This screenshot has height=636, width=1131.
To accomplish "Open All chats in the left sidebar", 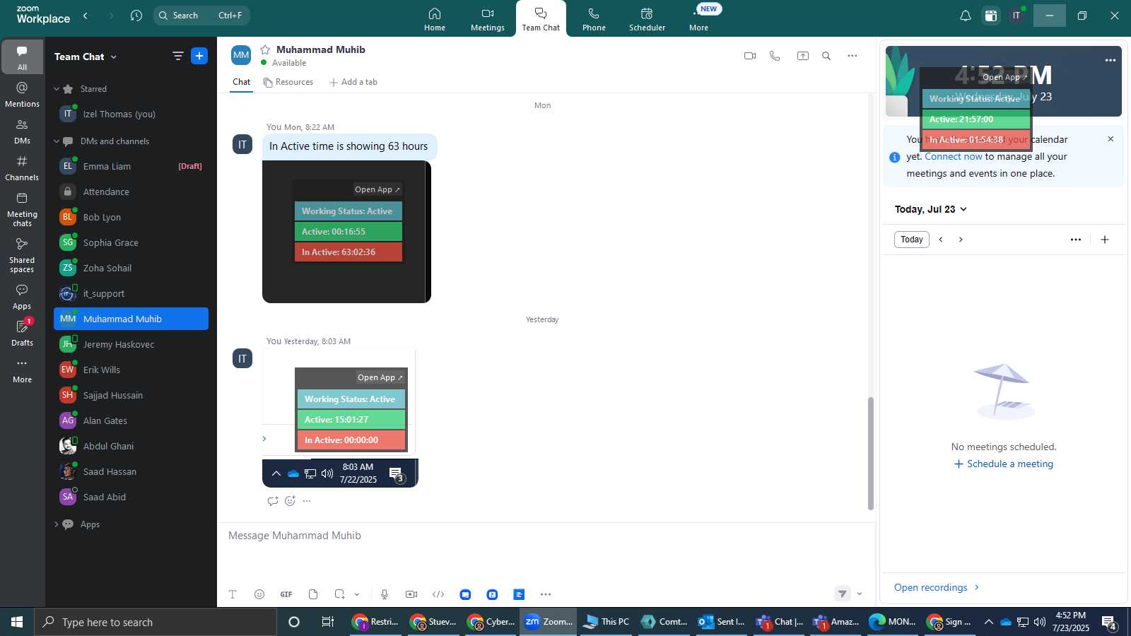I will click(x=22, y=57).
